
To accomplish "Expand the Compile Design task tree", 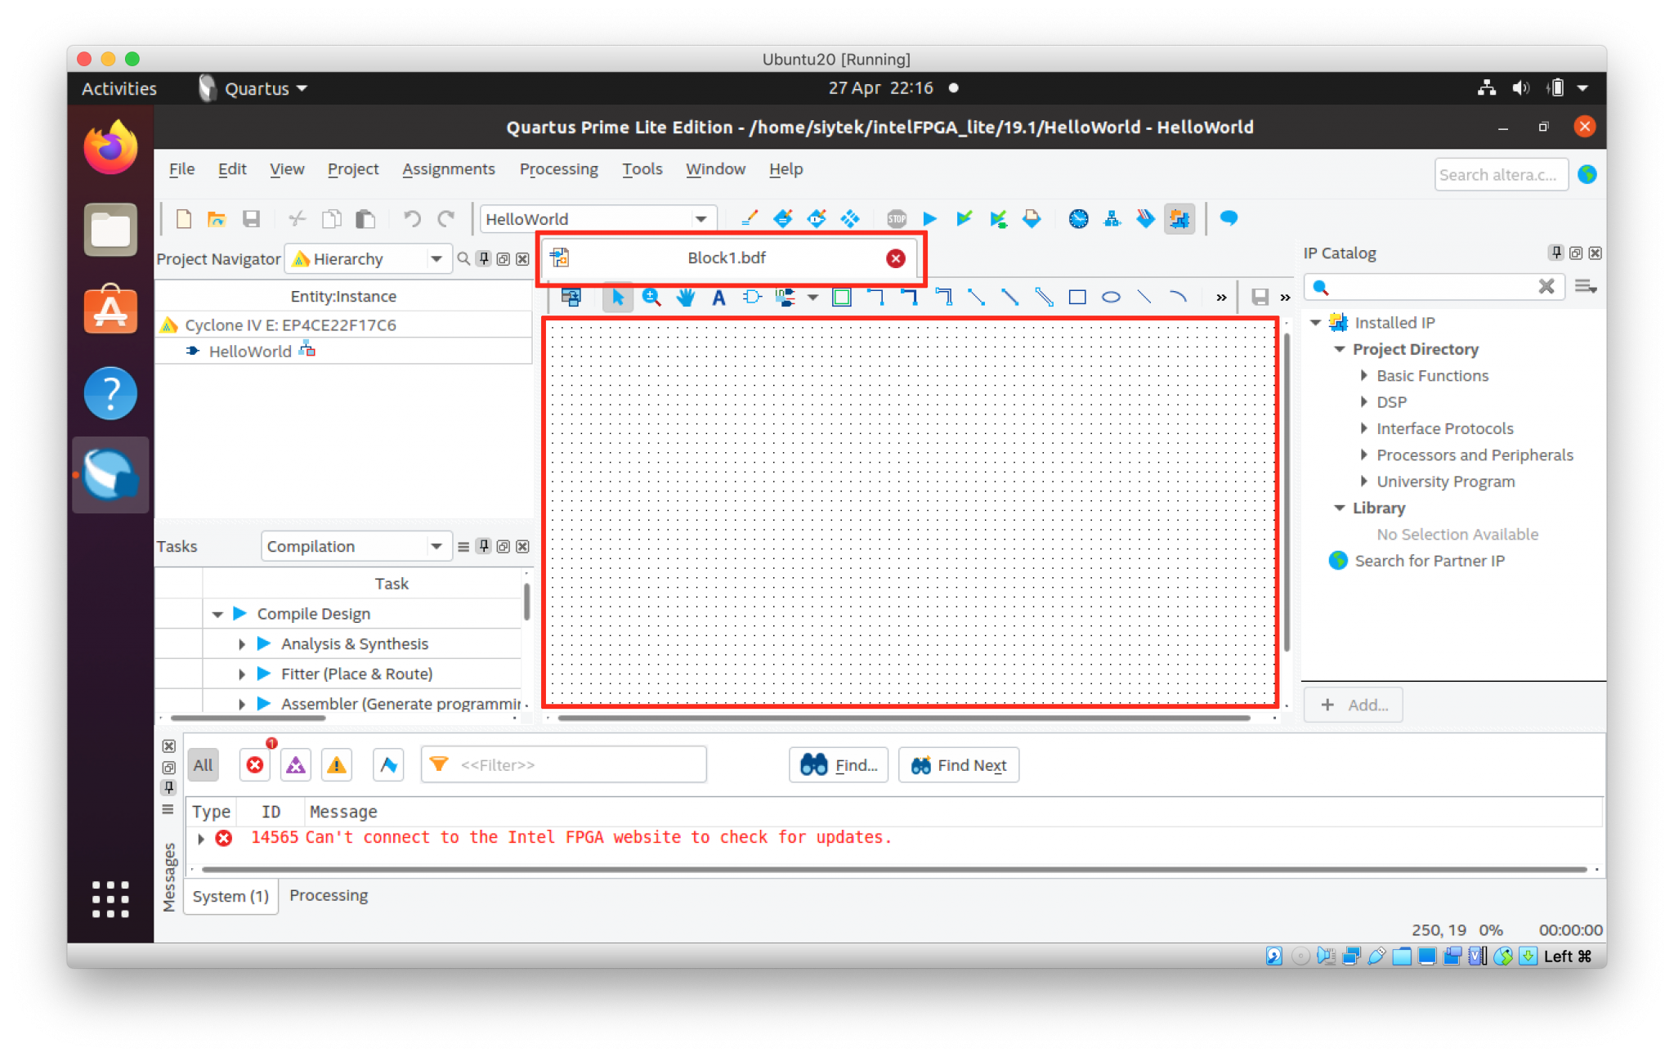I will pos(217,613).
